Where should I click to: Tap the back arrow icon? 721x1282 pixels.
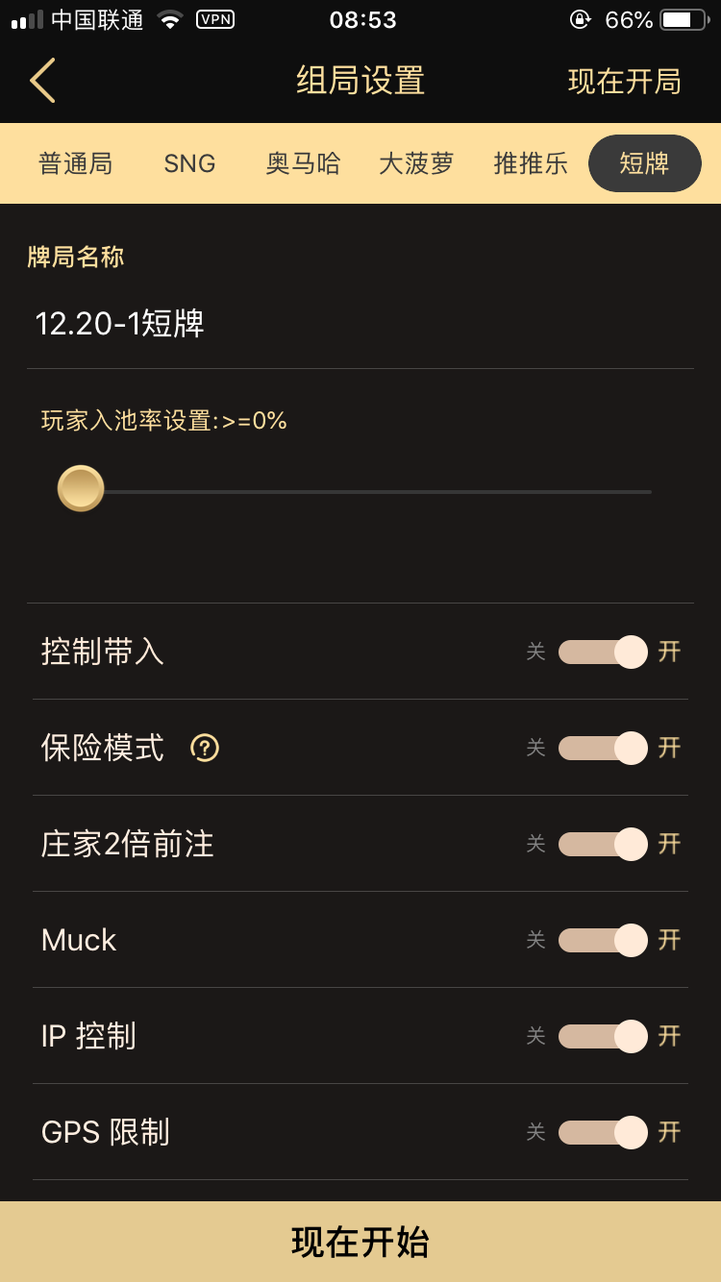[x=42, y=81]
